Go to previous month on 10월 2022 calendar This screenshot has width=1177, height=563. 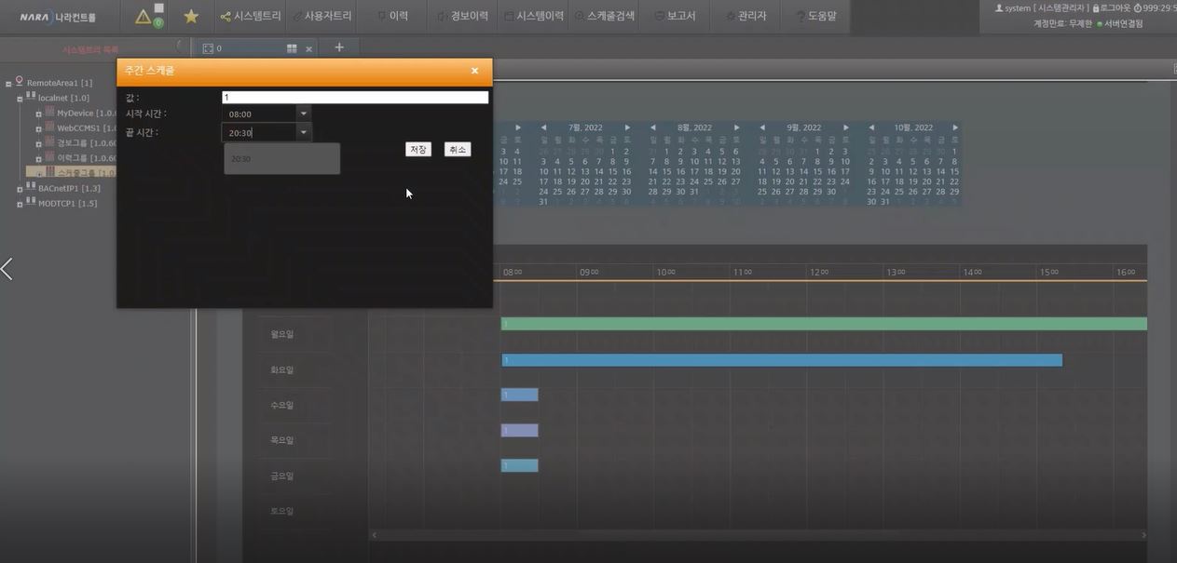tap(871, 127)
